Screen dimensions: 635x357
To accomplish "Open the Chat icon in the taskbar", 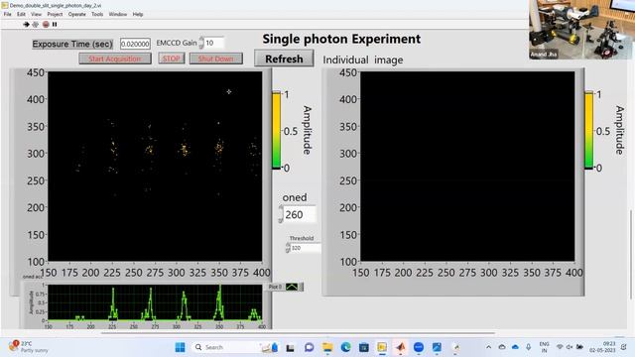I will 309,347.
